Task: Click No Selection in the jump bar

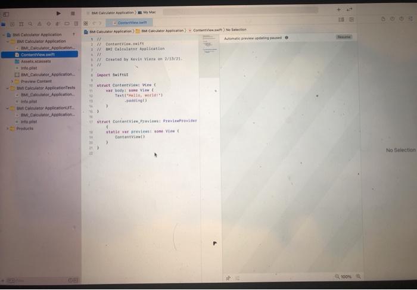Action: coord(236,30)
